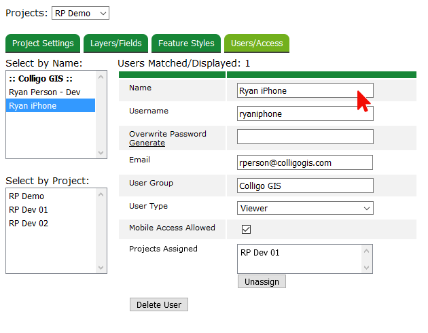Toggle the Mobile Access Allowed checkbox

tap(247, 230)
